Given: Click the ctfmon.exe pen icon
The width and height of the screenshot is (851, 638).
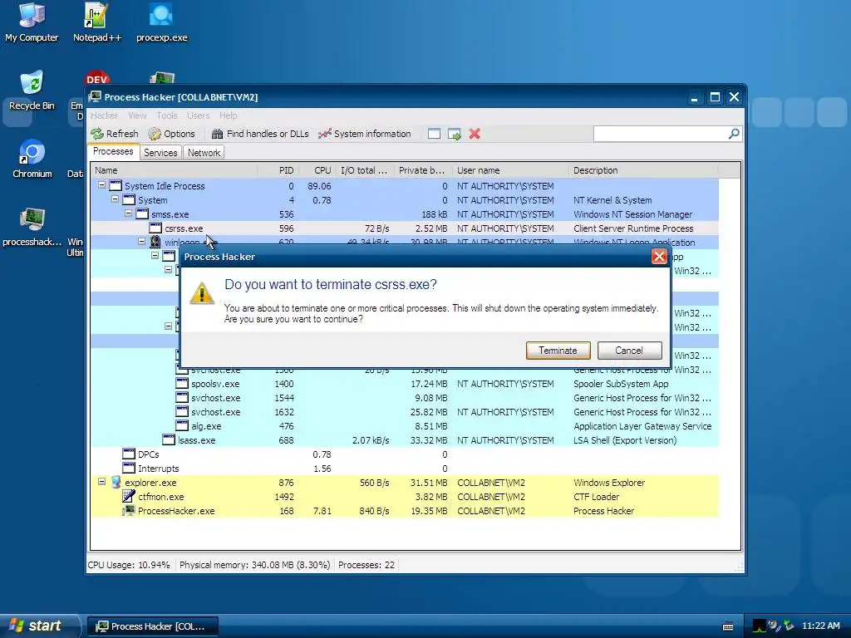Looking at the screenshot, I should pyautogui.click(x=129, y=496).
